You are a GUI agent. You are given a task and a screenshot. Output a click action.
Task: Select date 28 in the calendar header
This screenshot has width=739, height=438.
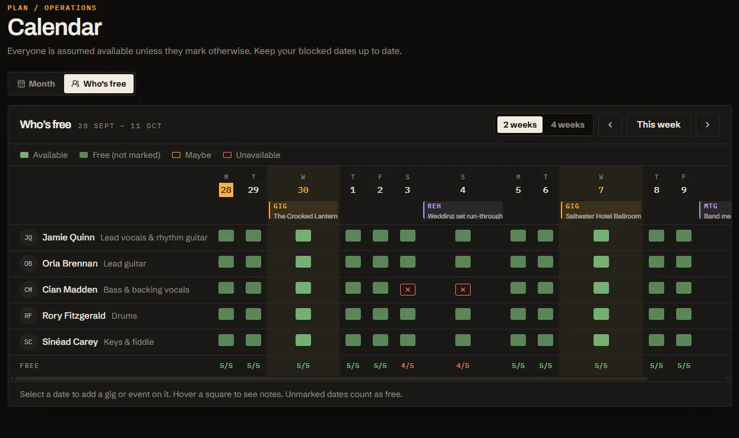pyautogui.click(x=226, y=190)
